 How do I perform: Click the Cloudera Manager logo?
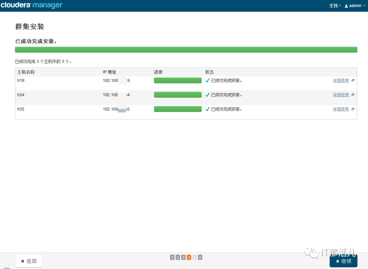[x=31, y=5]
